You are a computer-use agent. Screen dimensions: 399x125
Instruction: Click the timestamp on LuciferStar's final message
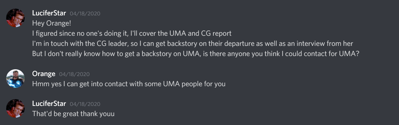(85, 104)
